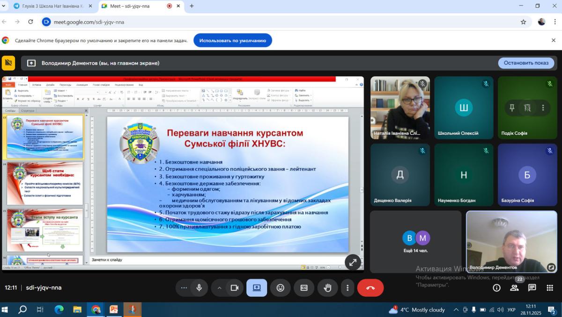562x317 pixels.
Task: Open the activities grid icon
Action: [550, 288]
